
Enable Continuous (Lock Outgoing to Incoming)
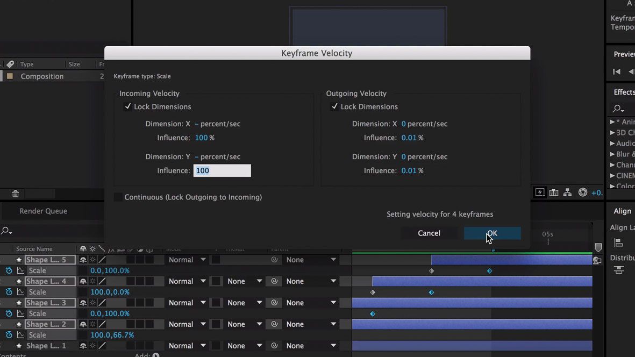point(118,197)
